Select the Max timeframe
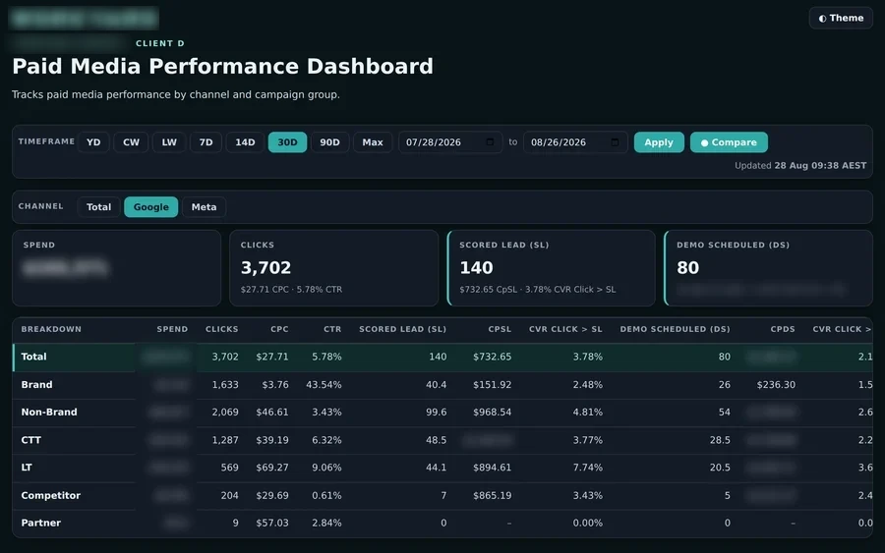Viewport: 885px width, 553px height. pyautogui.click(x=373, y=142)
